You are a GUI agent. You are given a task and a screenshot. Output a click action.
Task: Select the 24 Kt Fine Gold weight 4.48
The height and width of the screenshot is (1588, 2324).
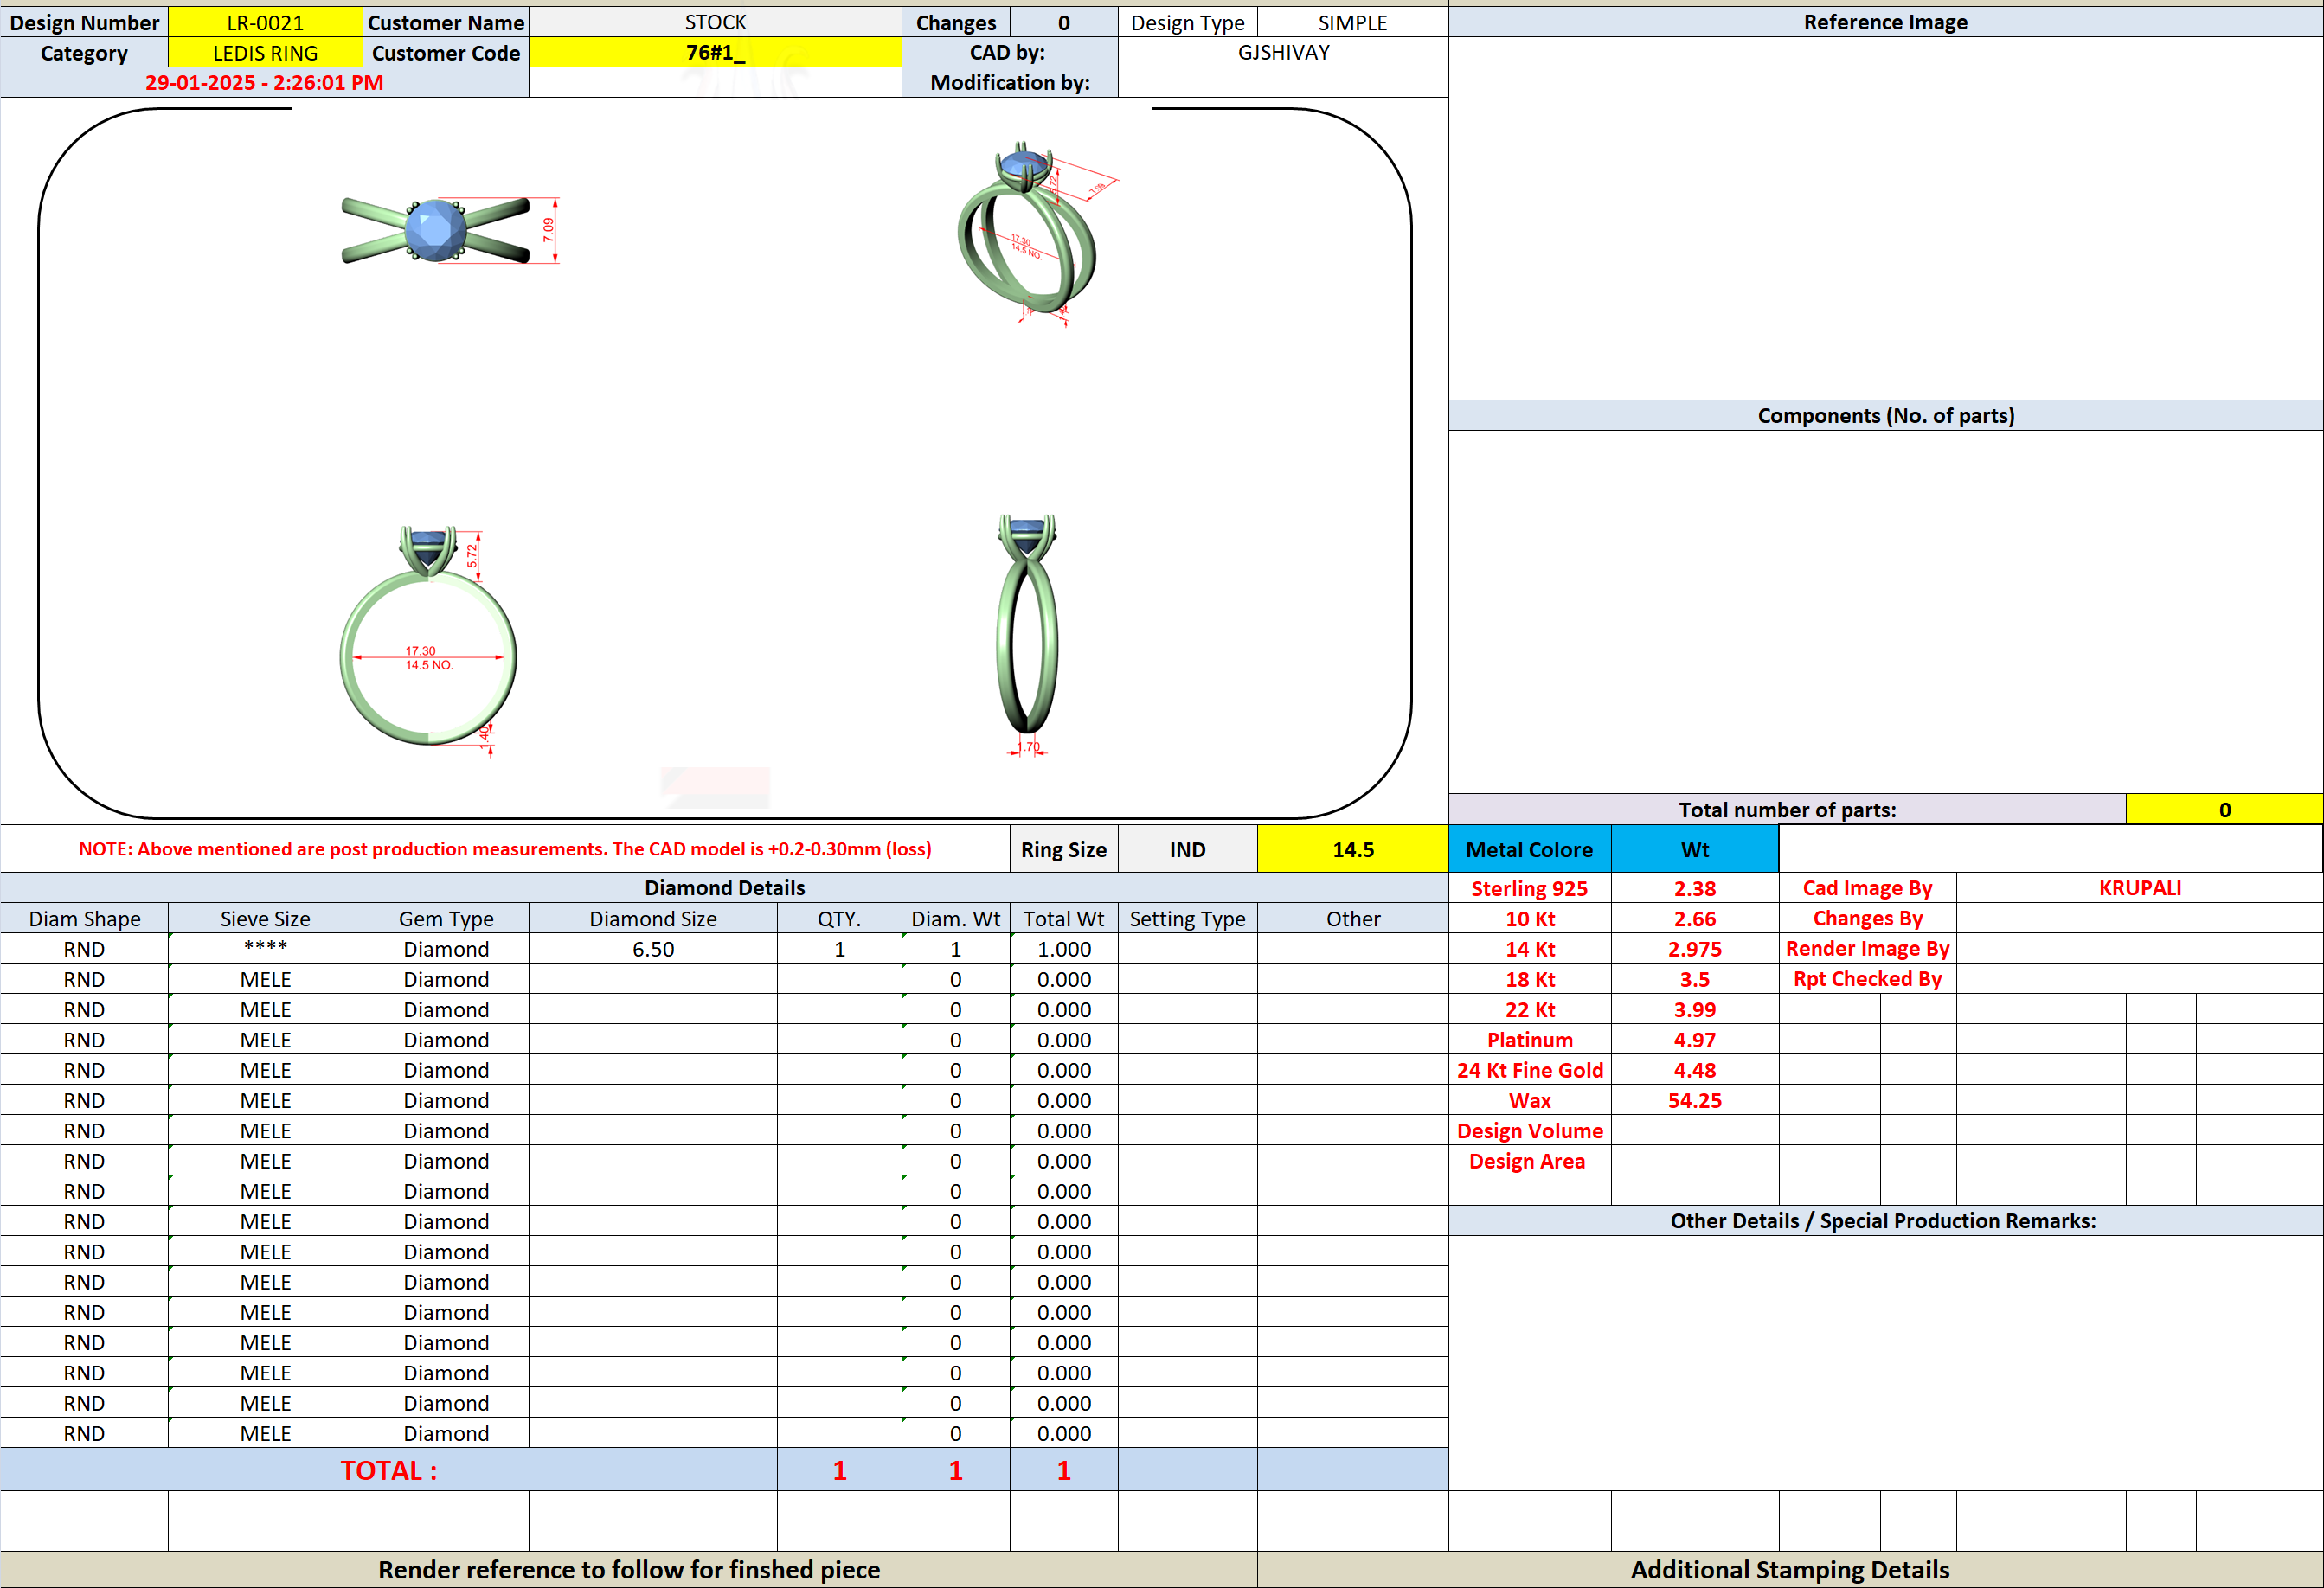tap(1695, 1070)
